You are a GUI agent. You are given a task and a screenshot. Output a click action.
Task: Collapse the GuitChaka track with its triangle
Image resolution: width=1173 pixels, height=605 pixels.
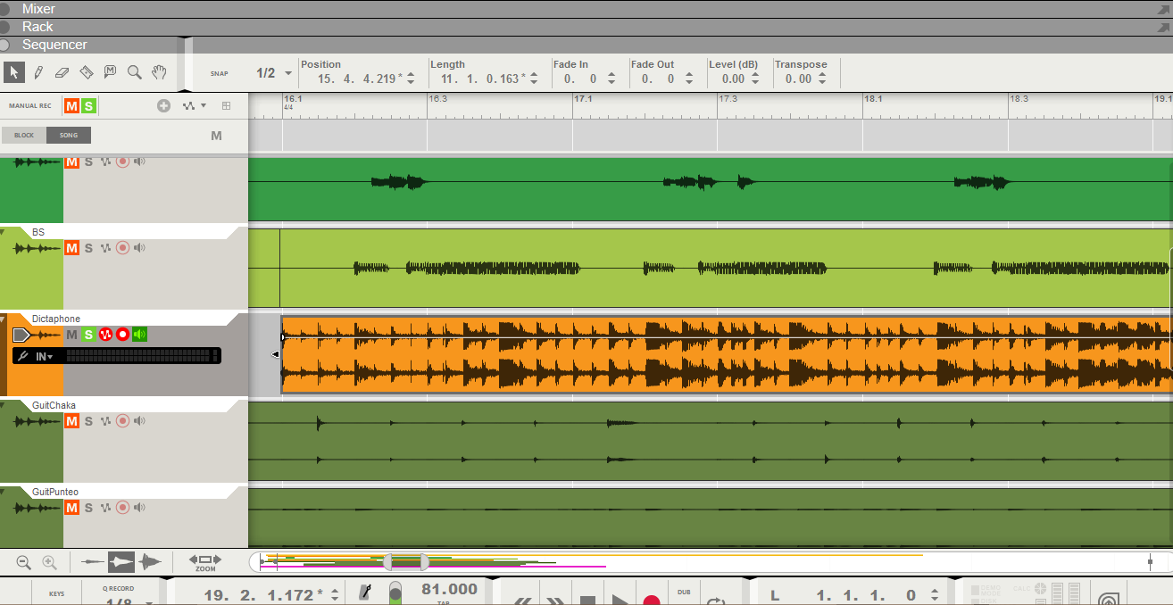(4, 405)
